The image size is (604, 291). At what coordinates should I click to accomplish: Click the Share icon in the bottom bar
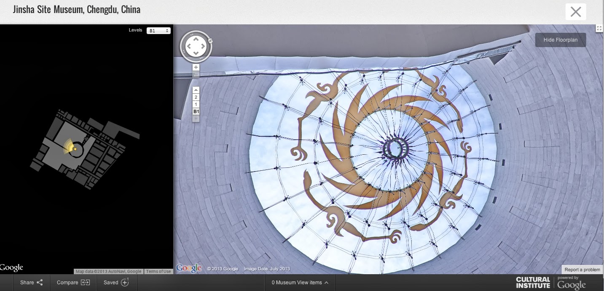(x=40, y=283)
